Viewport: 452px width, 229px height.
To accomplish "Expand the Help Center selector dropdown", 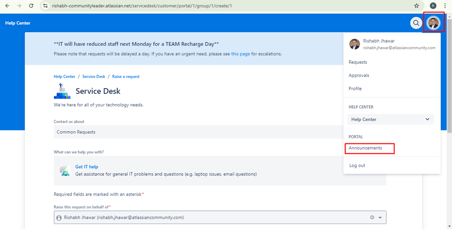I will [x=390, y=119].
